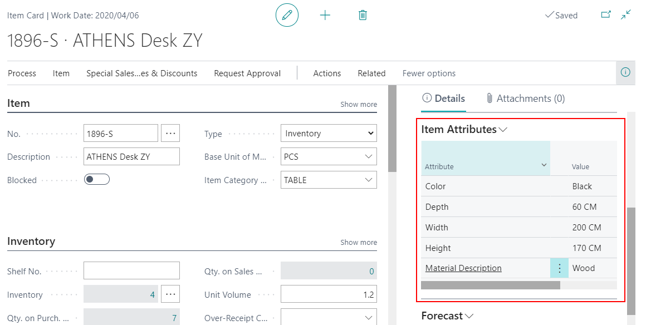Click the Fewer options link

(x=429, y=73)
